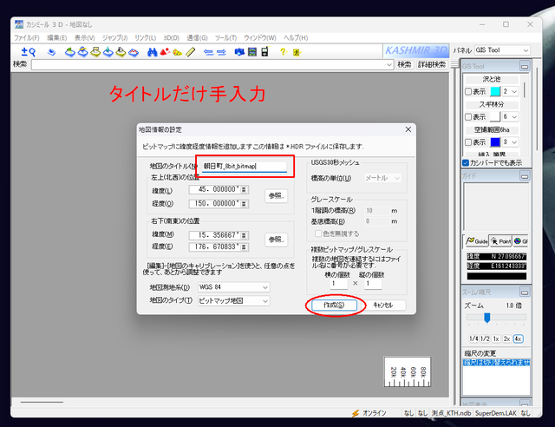Viewport: 555px width, 427px height.
Task: Click the zoom plus/minus magnifier toolbar icon
Action: tap(29, 52)
